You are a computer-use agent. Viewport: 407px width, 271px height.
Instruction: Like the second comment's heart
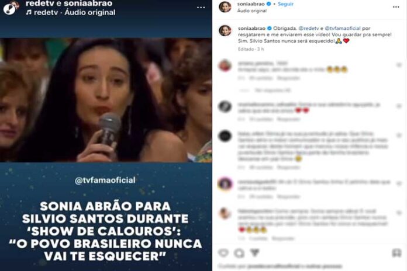tap(399, 106)
